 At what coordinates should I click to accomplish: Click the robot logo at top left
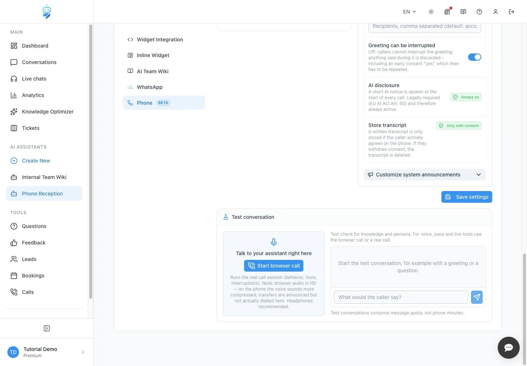coord(46,12)
